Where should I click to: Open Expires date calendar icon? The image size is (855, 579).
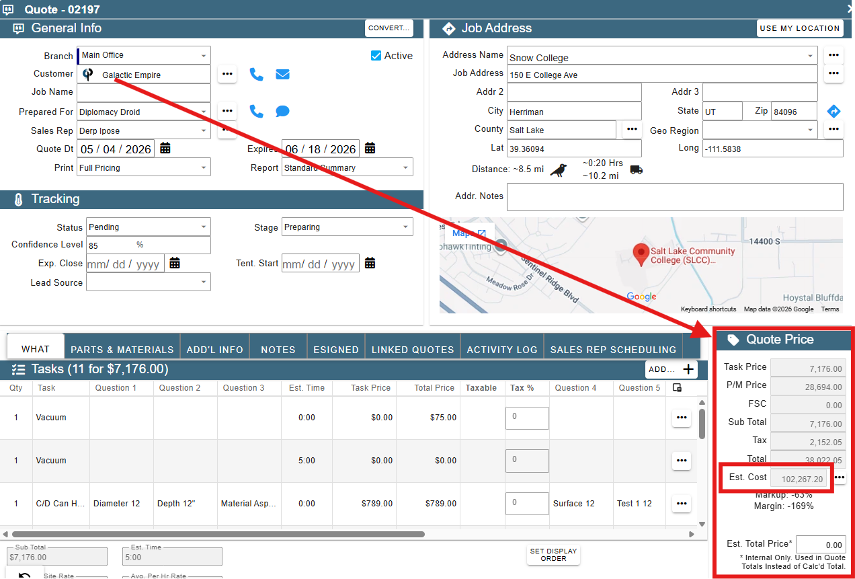point(370,148)
